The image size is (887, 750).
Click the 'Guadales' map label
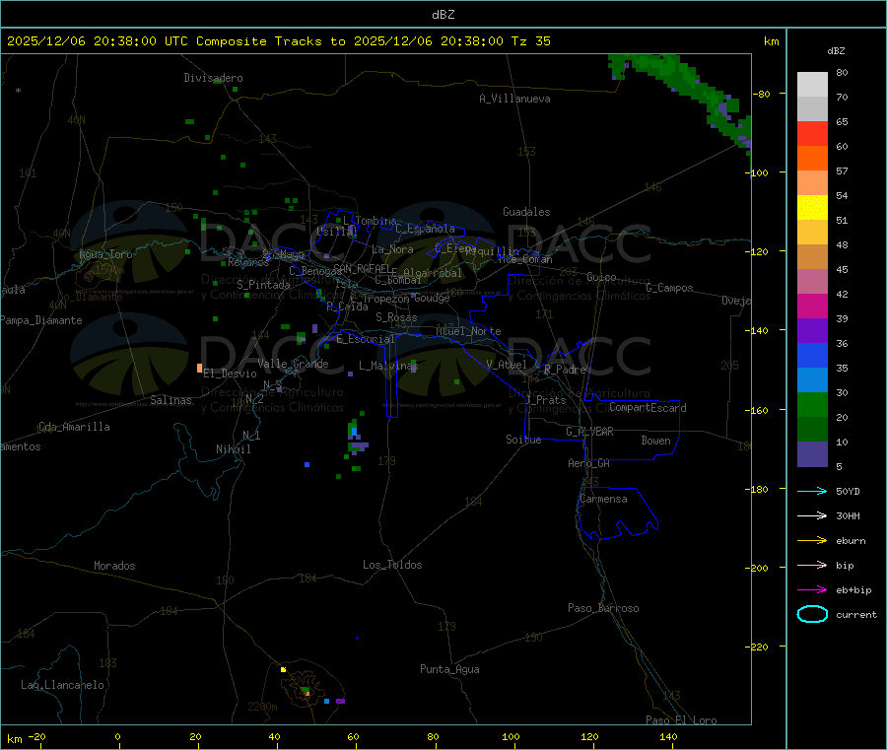tap(526, 212)
